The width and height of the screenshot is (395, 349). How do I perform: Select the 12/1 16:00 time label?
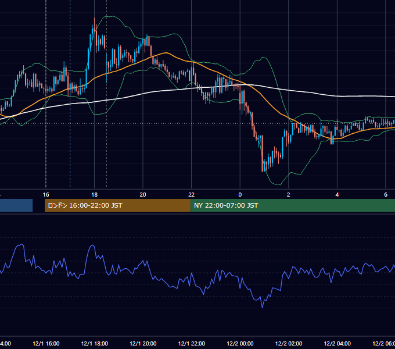46,343
